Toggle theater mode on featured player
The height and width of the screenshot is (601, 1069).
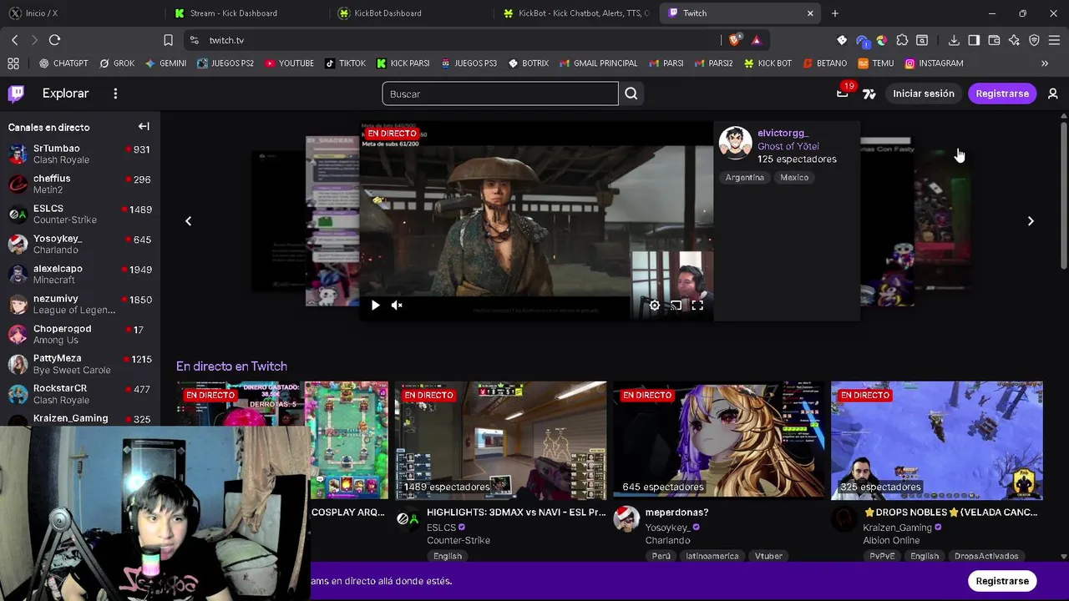coord(676,306)
